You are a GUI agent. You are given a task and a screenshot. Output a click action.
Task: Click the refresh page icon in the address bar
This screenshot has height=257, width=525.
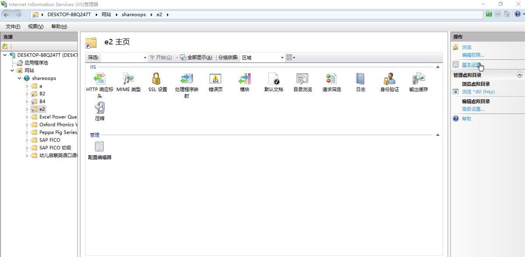point(489,14)
